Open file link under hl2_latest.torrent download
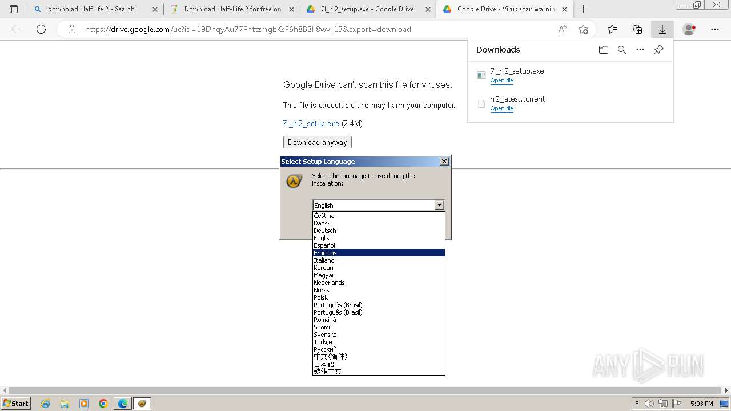The width and height of the screenshot is (731, 411). (501, 108)
